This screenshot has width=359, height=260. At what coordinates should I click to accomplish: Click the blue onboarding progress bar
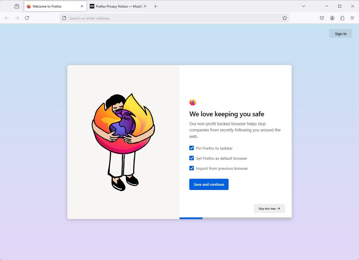click(191, 218)
